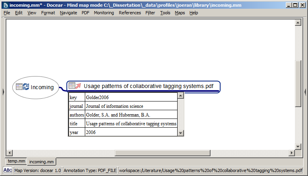Viewport: 308px width, 176px height.
Task: Expand the left side panel handle
Action: pyautogui.click(x=3, y=92)
